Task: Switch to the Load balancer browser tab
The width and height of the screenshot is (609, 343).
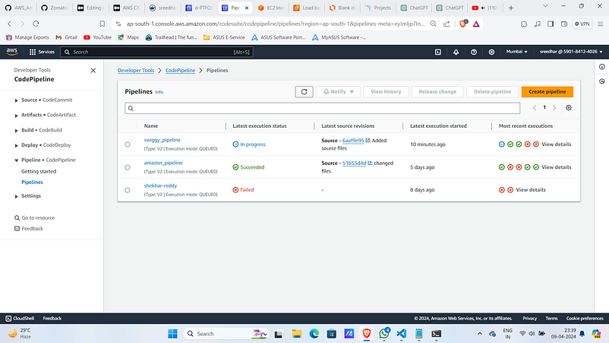Action: (x=307, y=8)
